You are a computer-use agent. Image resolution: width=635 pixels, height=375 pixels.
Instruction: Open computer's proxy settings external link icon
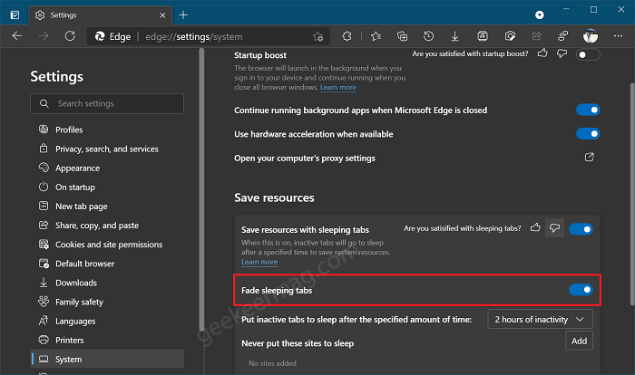point(590,158)
